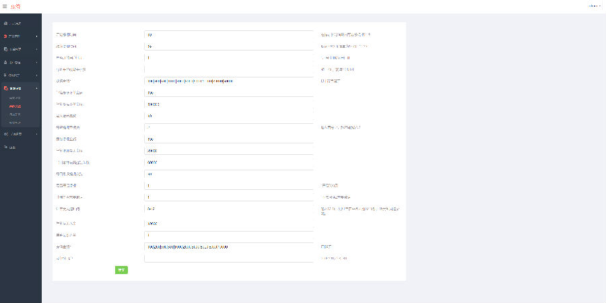Focus the lower long pipe-separated amounts field
The width and height of the screenshot is (606, 303).
[229, 246]
